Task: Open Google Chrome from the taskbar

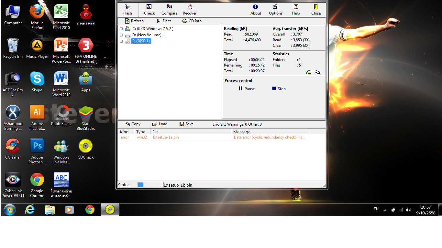Action: click(x=90, y=210)
